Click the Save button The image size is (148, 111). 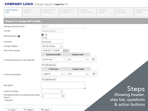point(12,110)
